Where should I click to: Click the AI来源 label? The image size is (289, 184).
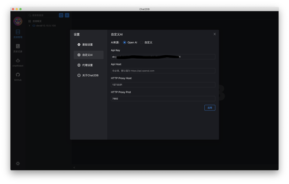[115, 42]
